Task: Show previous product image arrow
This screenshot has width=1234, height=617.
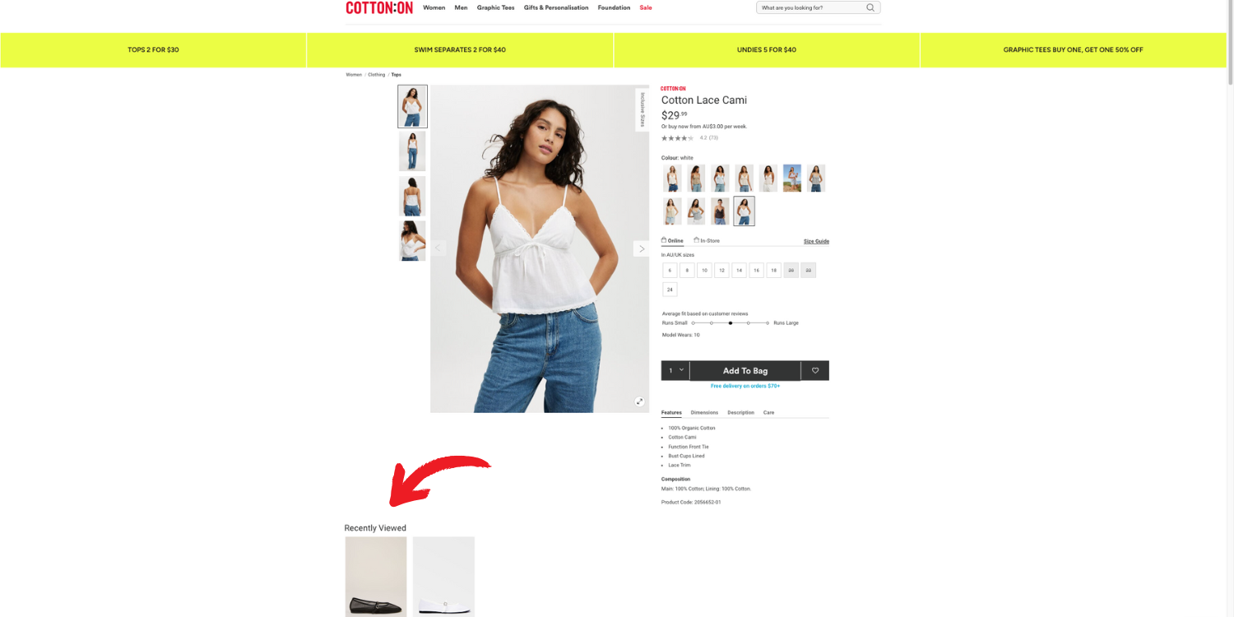Action: 438,248
